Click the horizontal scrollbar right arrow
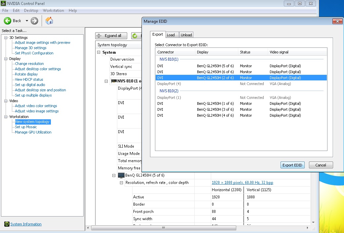This screenshot has width=344, height=233. point(307,228)
